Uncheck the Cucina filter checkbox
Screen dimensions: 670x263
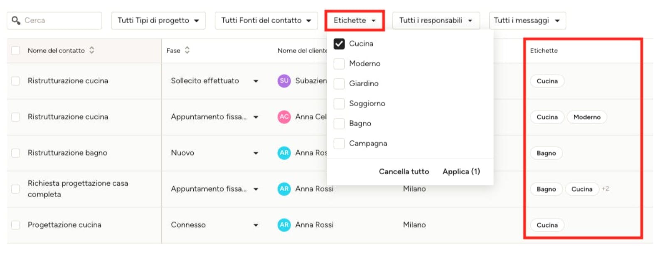click(339, 44)
